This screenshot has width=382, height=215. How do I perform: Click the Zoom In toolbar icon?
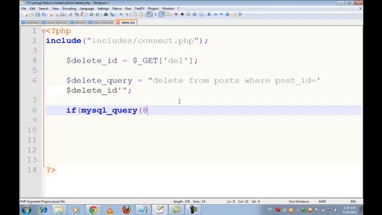121,14
